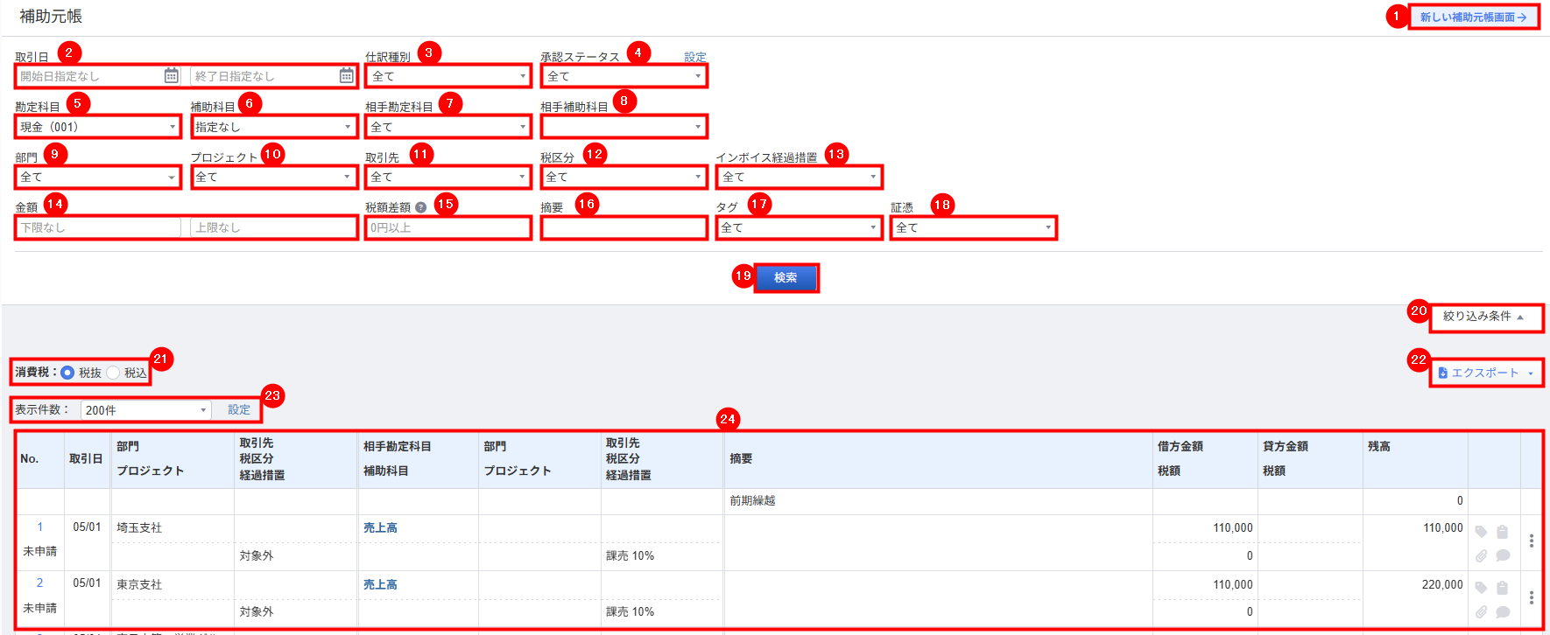Screen dimensions: 1550x635
Task: Open the start date calendar picker
Action: 172,76
